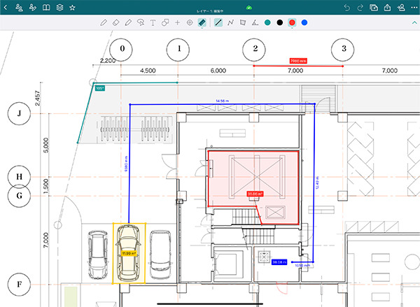This screenshot has width=420, height=307.
Task: Pick the lasso selection tool
Action: pyautogui.click(x=141, y=23)
